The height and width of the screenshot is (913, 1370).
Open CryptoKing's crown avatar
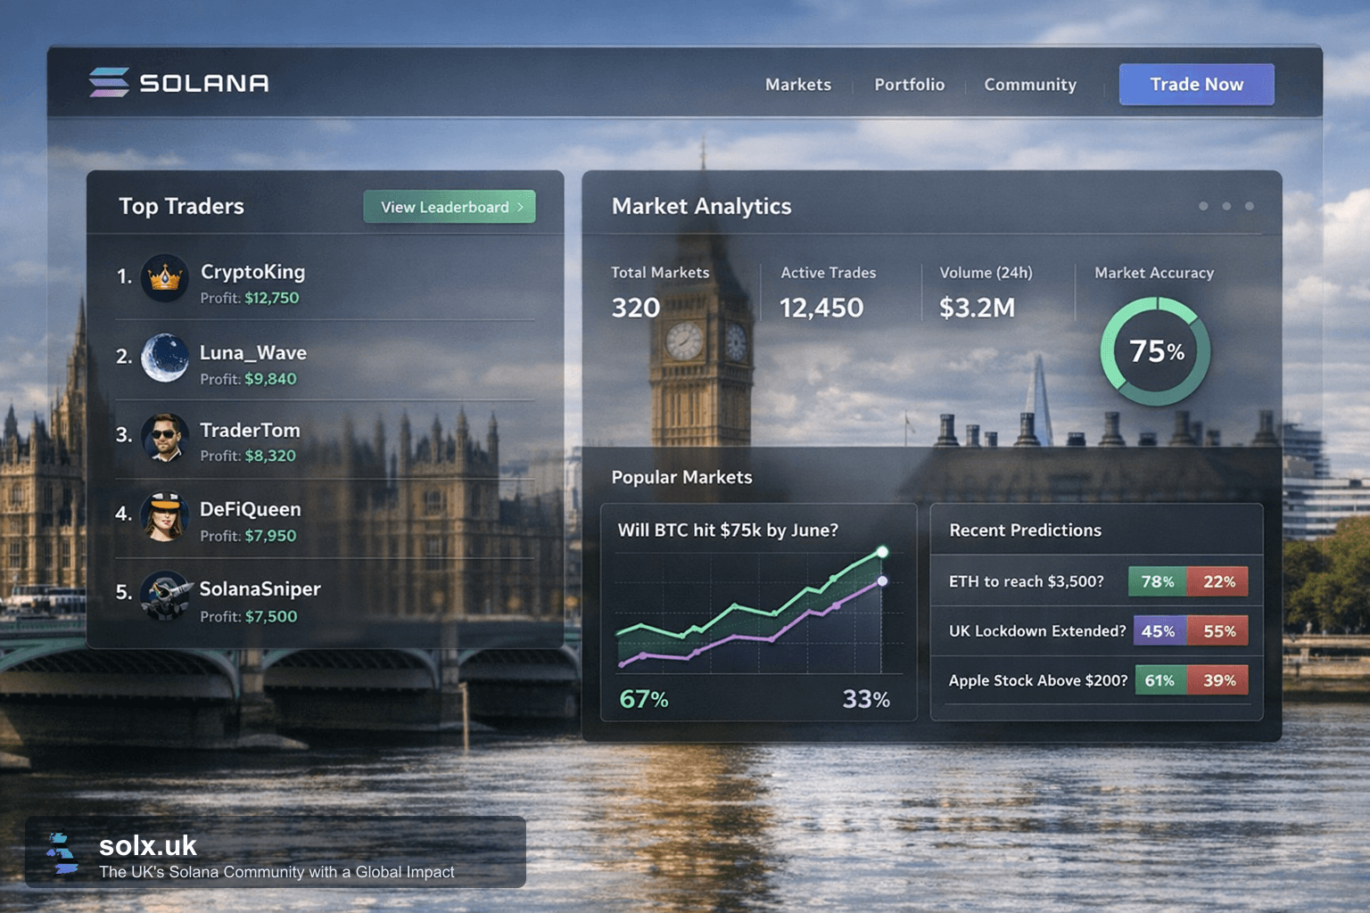pyautogui.click(x=165, y=277)
